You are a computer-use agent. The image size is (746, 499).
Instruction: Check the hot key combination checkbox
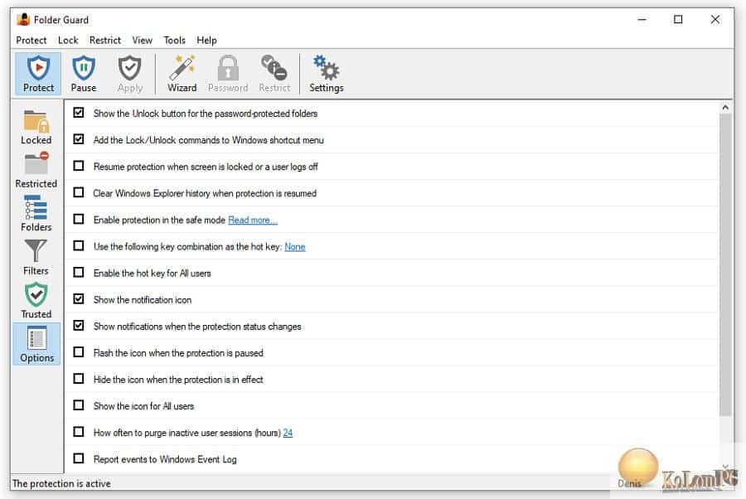79,246
